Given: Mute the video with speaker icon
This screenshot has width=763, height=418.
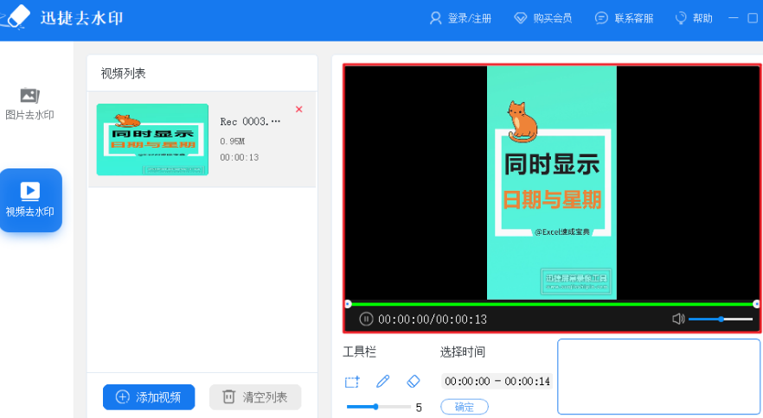Looking at the screenshot, I should [678, 319].
